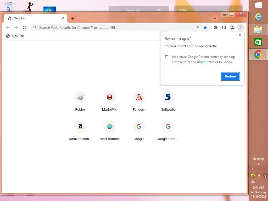
Task: Toggle the side panel icon
Action: click(224, 27)
